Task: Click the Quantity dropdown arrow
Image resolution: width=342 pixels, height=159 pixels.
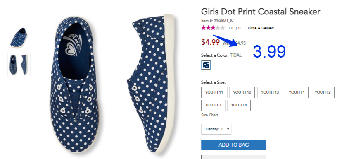Action: pos(228,129)
